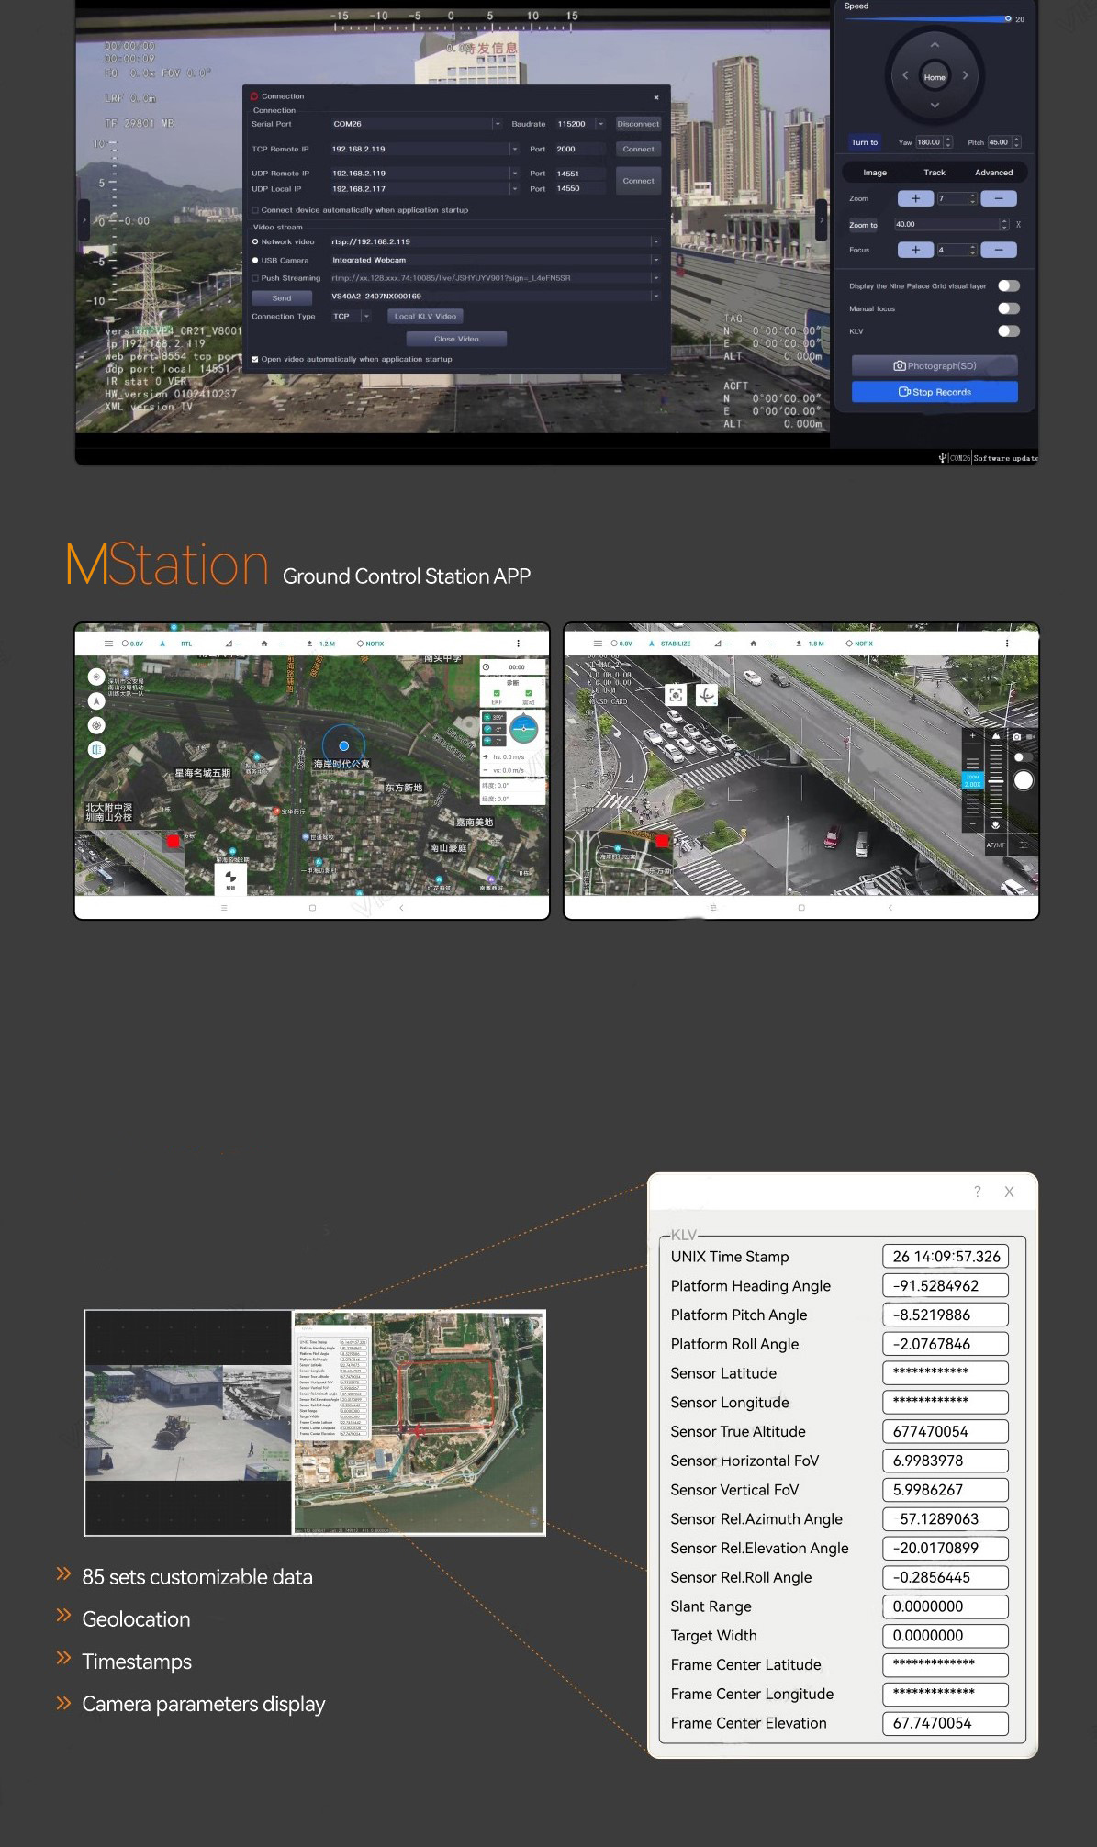Viewport: 1097px width, 1847px height.
Task: Tap the white shutter button on video view
Action: coord(1024,780)
